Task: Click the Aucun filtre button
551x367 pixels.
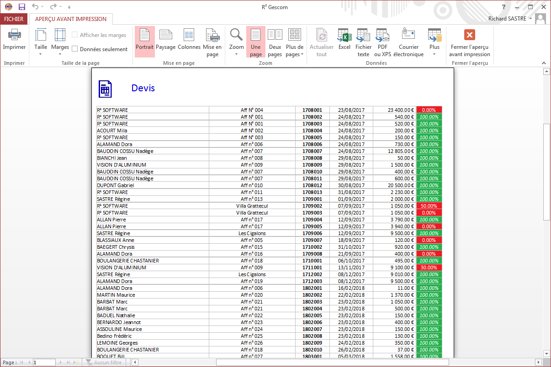Action: coord(104,362)
